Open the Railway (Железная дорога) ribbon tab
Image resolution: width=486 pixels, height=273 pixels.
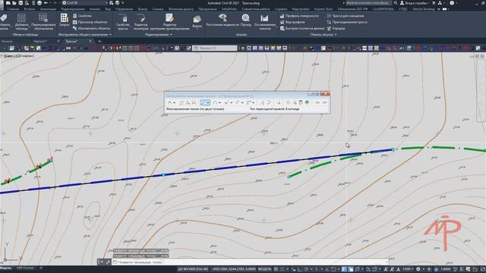181,9
